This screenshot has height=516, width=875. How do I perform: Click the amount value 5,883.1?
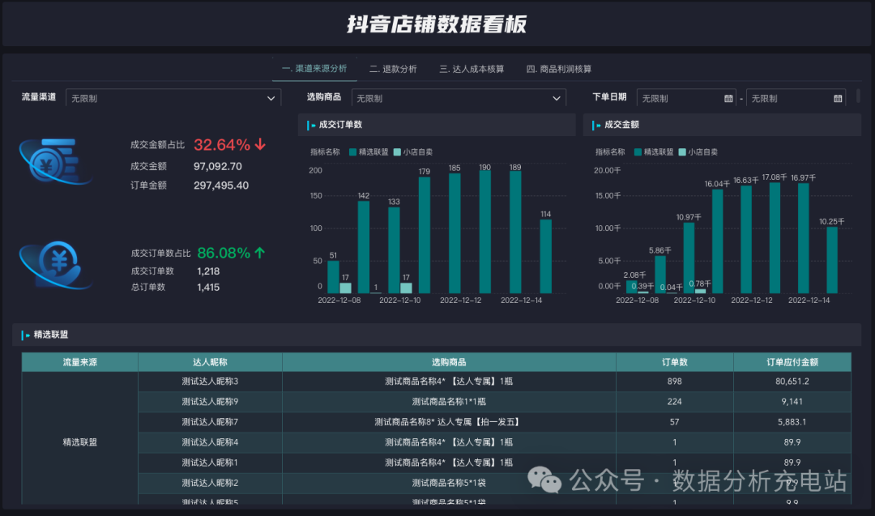[x=792, y=422]
